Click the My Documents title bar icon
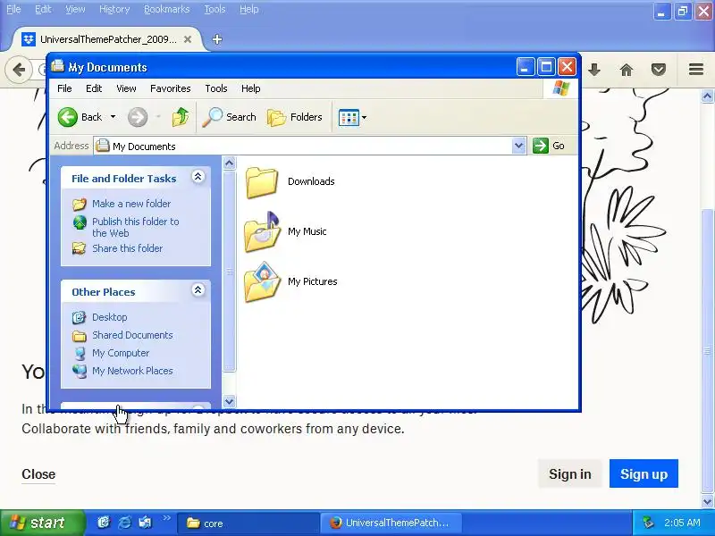 58,66
